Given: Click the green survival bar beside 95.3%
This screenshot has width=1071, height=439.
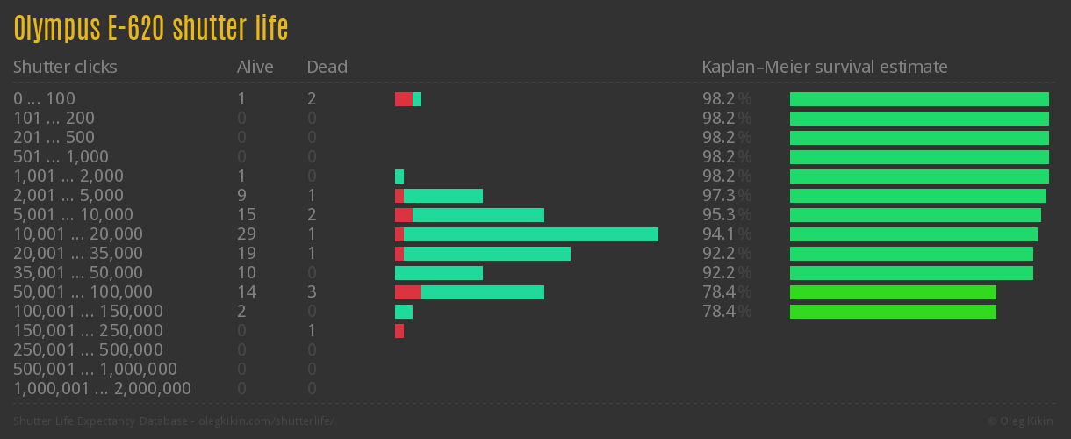Looking at the screenshot, I should pyautogui.click(x=915, y=215).
